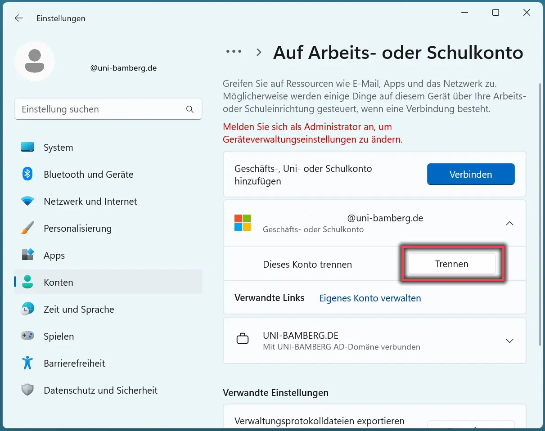This screenshot has width=545, height=431.
Task: Click the 'Dieses Konto trennen' label
Action: tap(307, 265)
